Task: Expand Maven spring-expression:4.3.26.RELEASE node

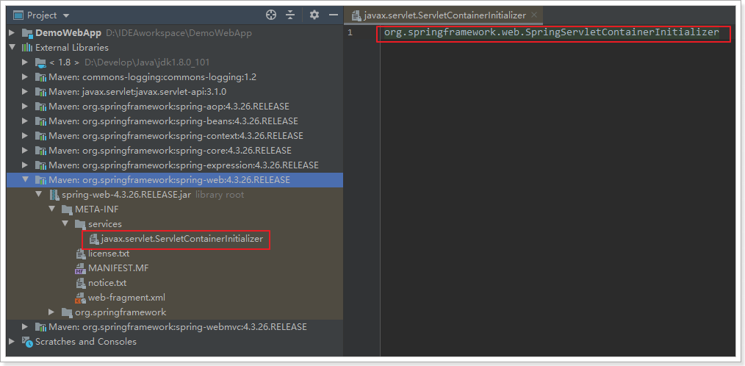Action: pyautogui.click(x=25, y=165)
